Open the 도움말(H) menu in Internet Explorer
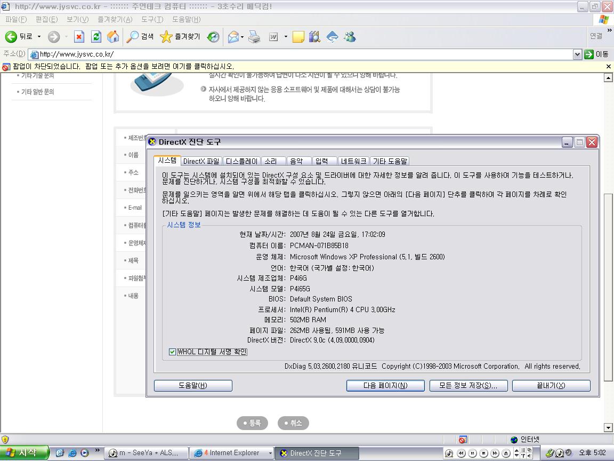 coord(187,20)
